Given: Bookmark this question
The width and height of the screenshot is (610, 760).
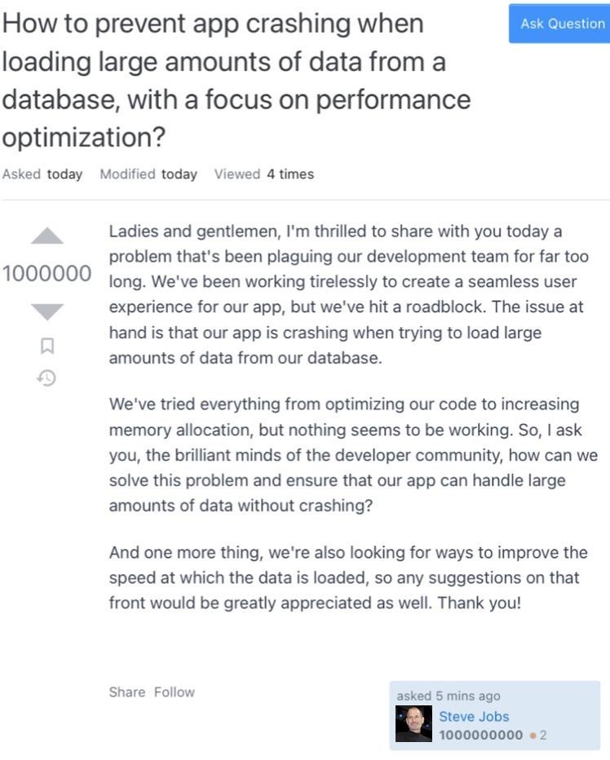Looking at the screenshot, I should tap(47, 346).
